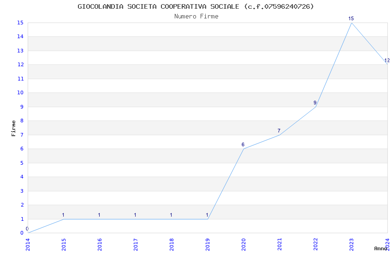Click y-axis tick value 0

click(x=22, y=233)
